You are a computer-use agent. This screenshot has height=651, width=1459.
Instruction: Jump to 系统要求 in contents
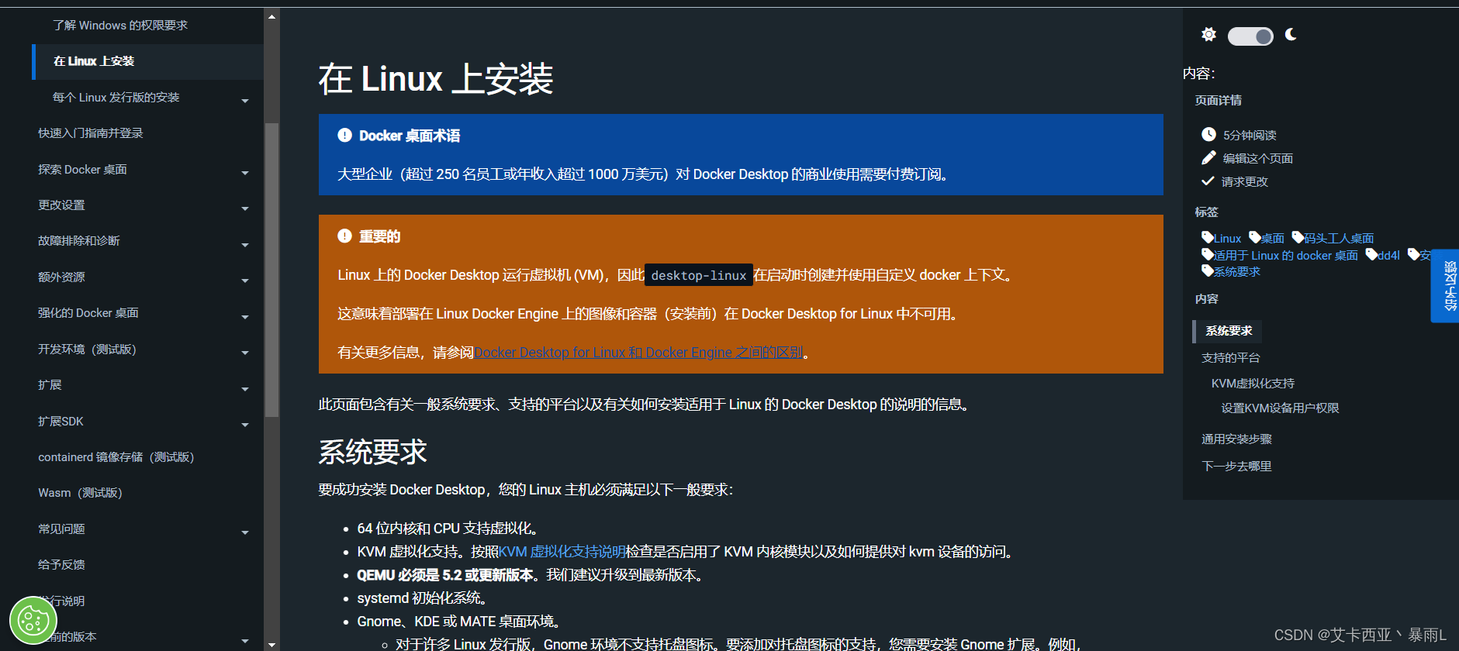pos(1229,331)
